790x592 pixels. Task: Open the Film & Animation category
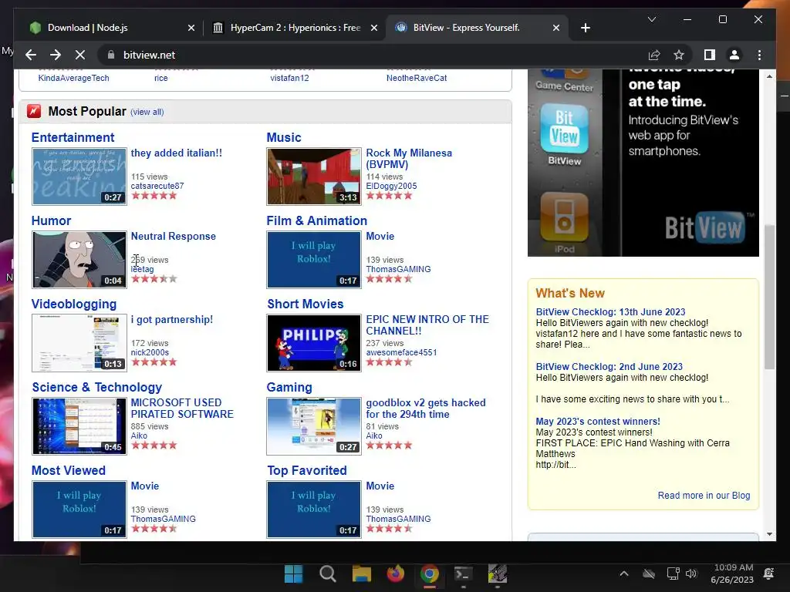click(x=317, y=220)
